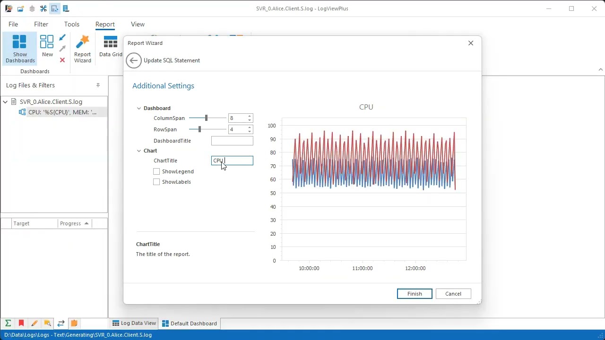This screenshot has width=605, height=340.
Task: Go back using the circled arrow in wizard
Action: 134,60
